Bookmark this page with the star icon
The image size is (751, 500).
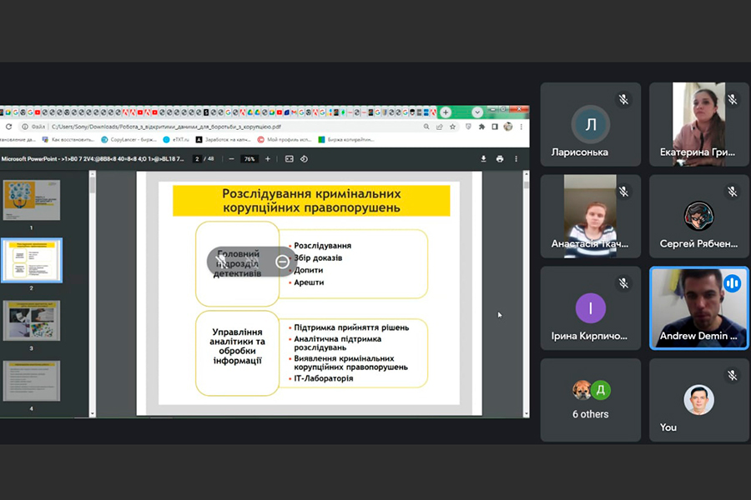tap(452, 127)
